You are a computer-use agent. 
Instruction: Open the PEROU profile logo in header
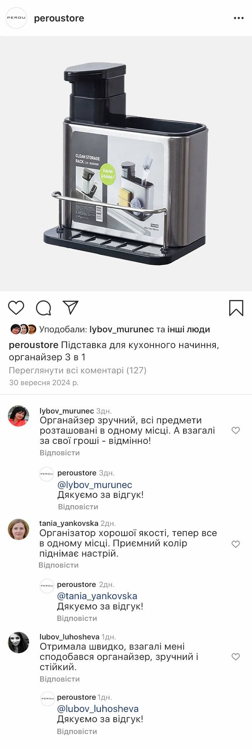pos(17,18)
